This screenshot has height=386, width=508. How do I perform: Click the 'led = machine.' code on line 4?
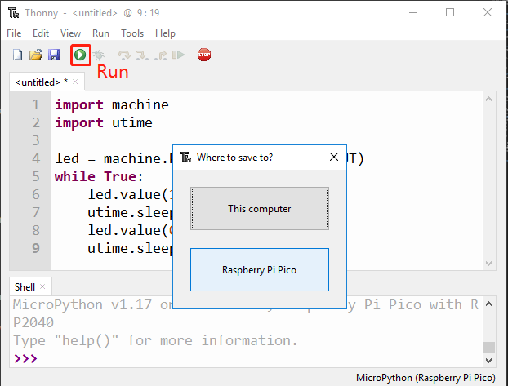click(x=114, y=158)
